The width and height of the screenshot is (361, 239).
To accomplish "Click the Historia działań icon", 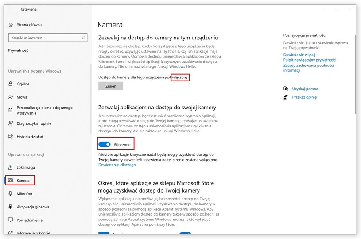I will [10, 136].
